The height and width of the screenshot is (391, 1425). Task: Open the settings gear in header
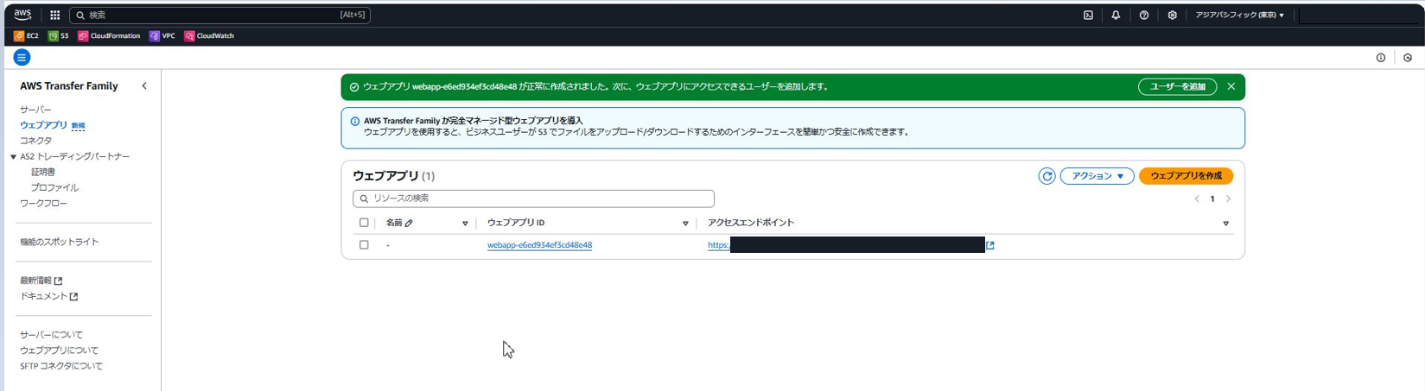[x=1172, y=15]
